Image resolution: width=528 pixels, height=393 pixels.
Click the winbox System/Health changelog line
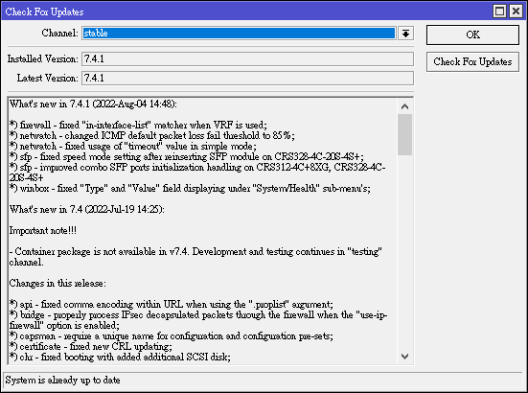(190, 188)
